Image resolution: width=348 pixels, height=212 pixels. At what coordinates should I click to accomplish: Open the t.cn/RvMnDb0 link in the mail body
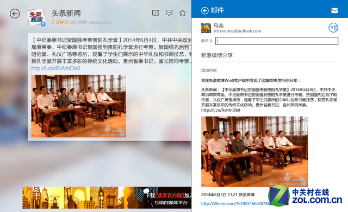pyautogui.click(x=221, y=110)
